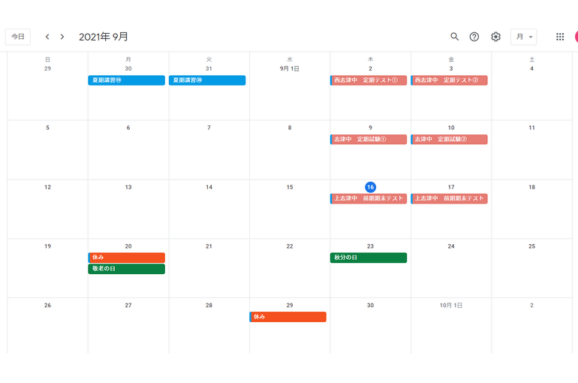
Task: Click the search magnifier icon
Action: [454, 37]
